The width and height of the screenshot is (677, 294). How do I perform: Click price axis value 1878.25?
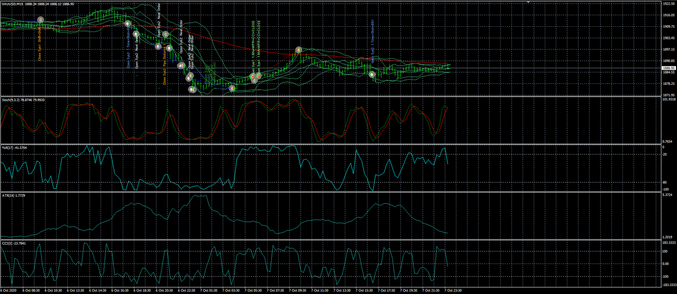point(669,84)
